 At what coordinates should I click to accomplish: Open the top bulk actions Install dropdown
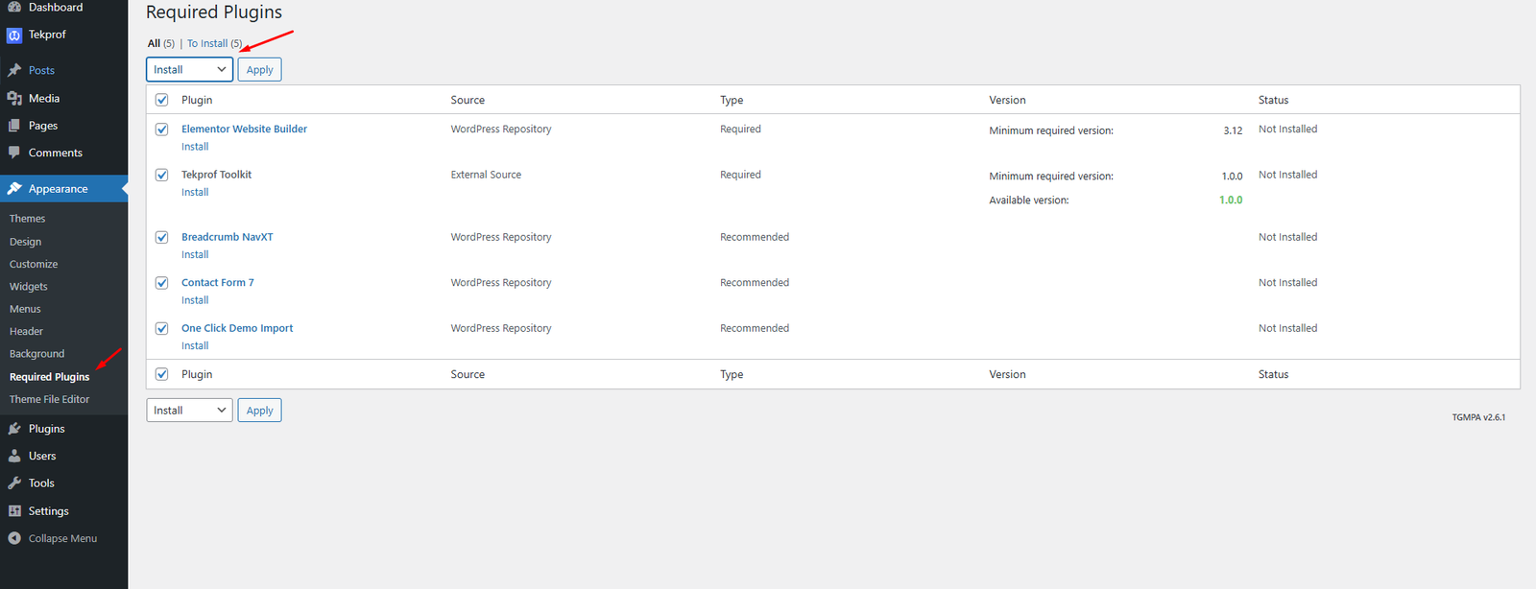189,69
